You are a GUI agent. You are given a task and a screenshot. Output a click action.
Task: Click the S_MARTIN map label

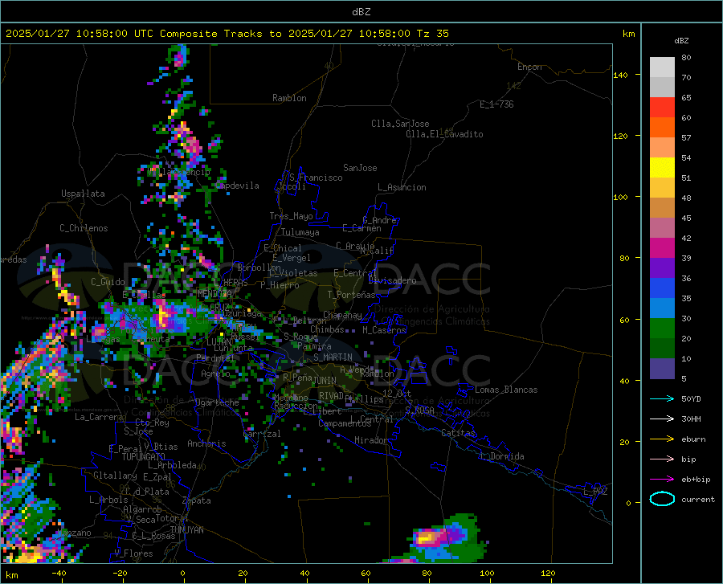[x=333, y=357]
